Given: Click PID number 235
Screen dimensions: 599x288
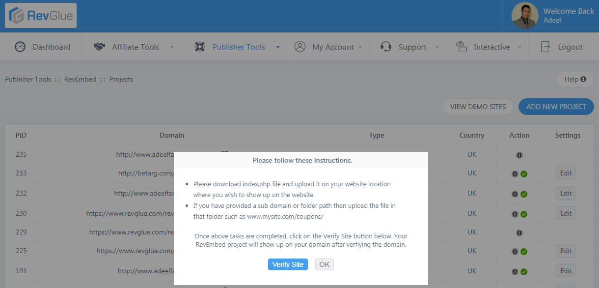Looking at the screenshot, I should click(x=21, y=154).
